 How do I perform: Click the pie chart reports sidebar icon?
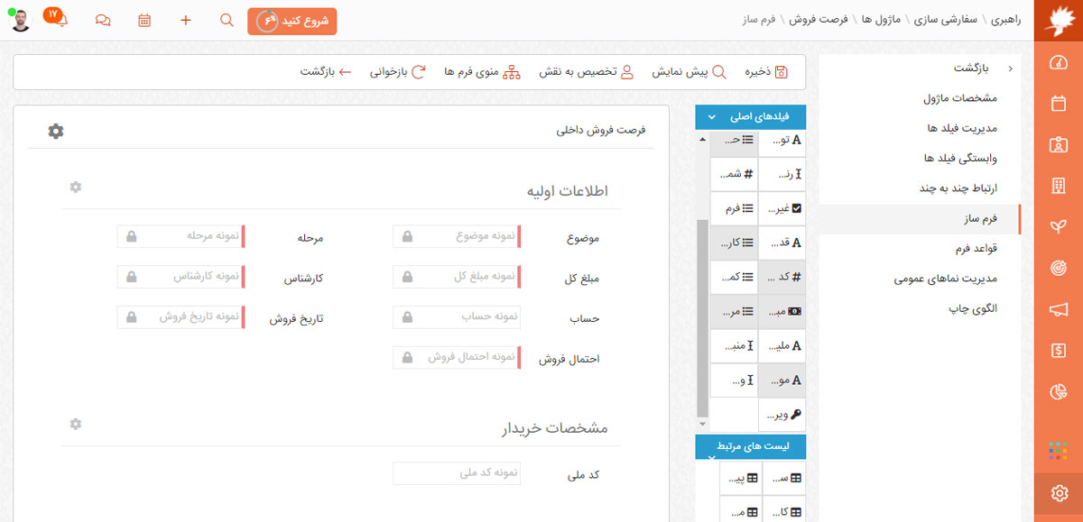(x=1060, y=391)
